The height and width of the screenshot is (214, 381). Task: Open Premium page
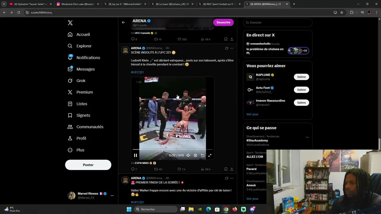80,92
